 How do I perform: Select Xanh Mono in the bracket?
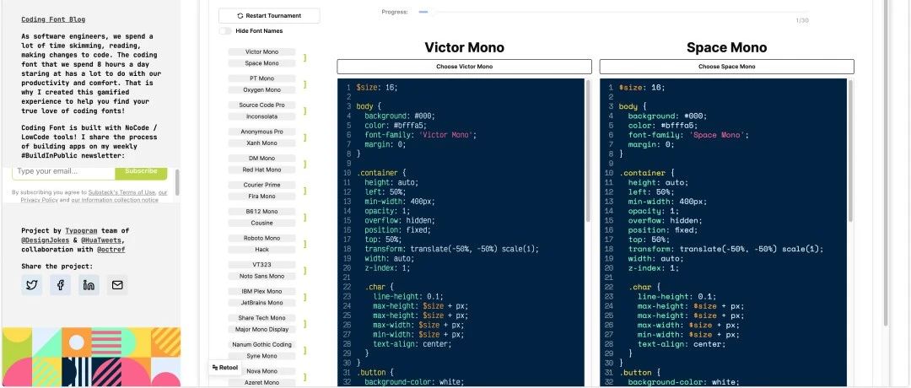[262, 143]
